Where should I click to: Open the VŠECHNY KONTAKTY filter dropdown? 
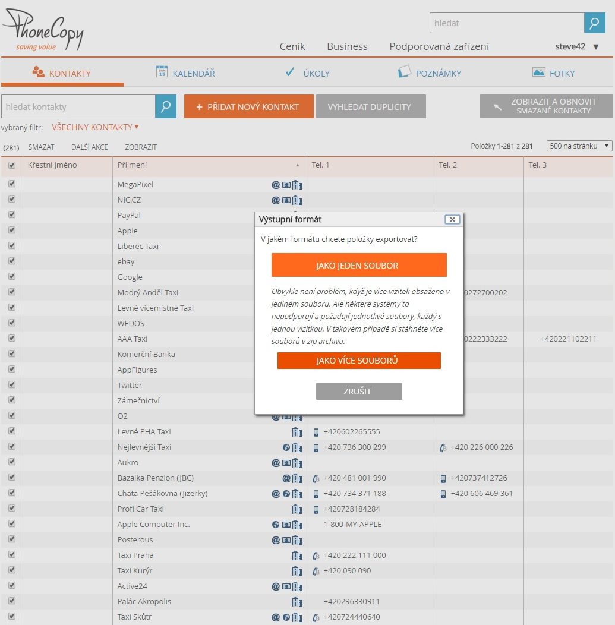[95, 127]
